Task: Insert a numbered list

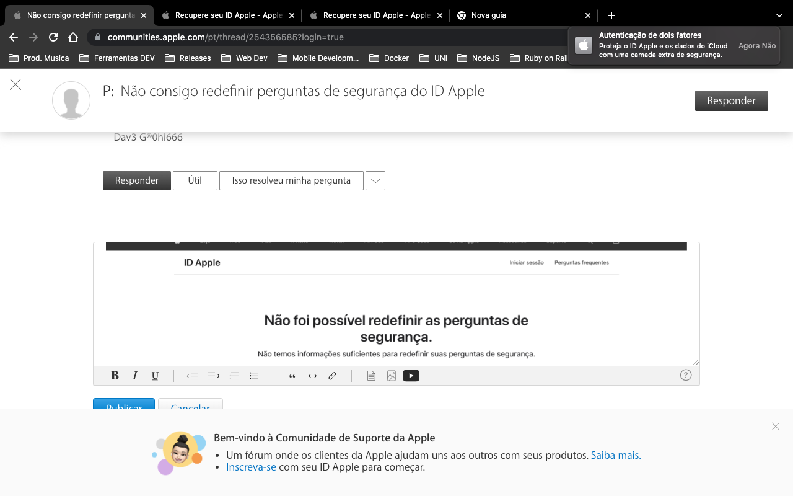Action: (x=234, y=376)
